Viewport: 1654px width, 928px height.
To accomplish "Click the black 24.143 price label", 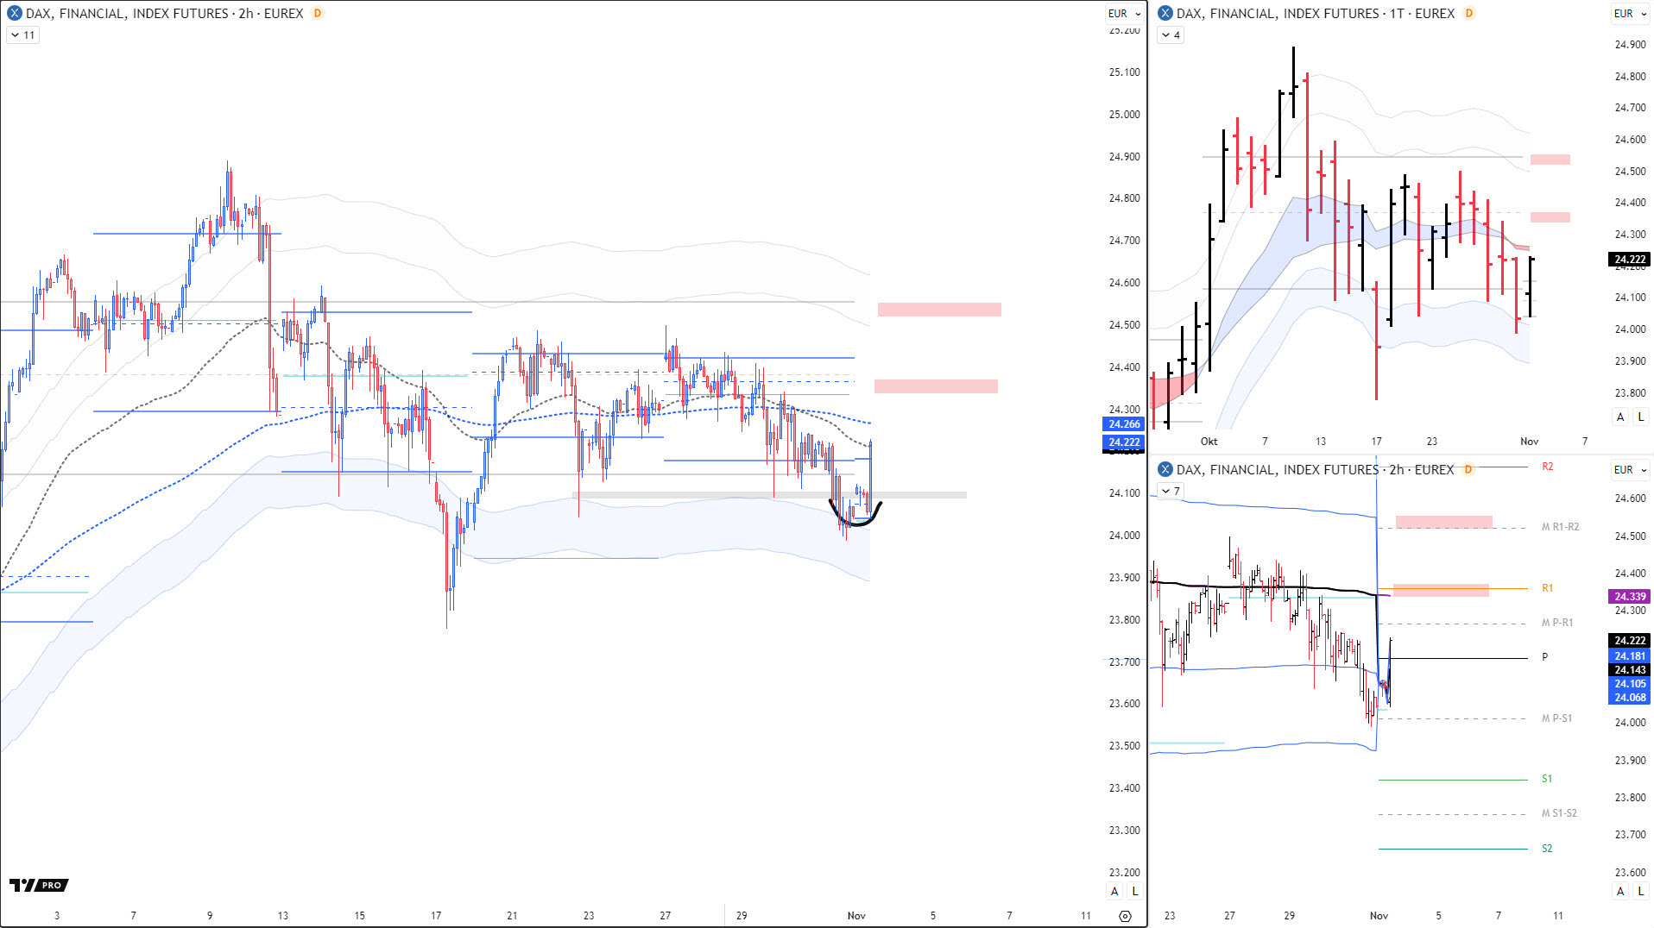I will (1630, 670).
